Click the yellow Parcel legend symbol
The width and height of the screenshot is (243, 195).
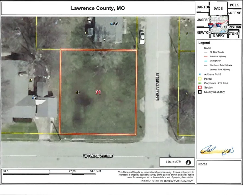tap(200, 79)
